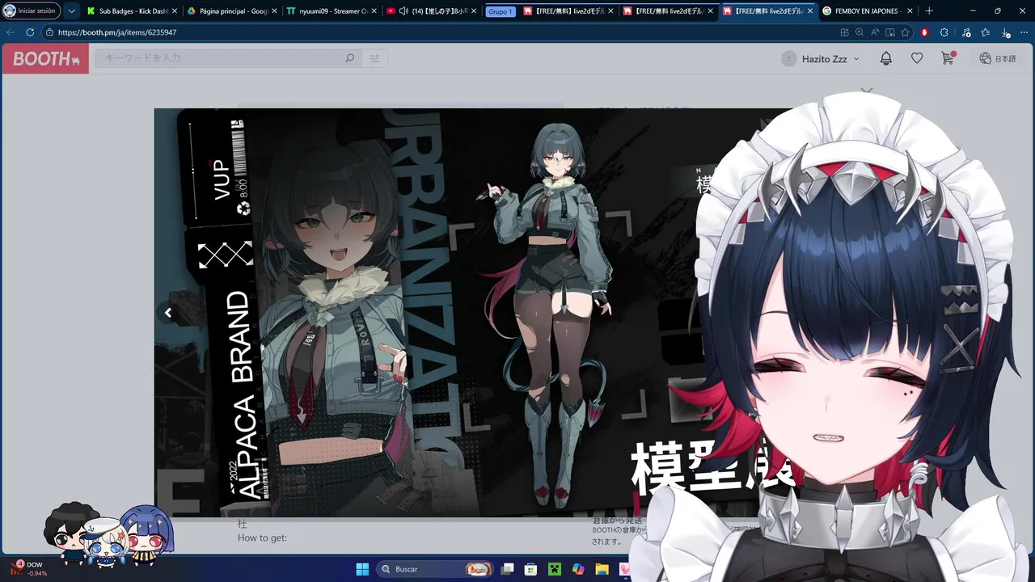
Task: Open BOOTH notifications bell
Action: click(x=886, y=58)
